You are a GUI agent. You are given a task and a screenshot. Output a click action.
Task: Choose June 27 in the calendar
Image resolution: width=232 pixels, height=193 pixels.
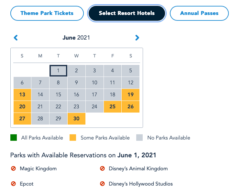[22, 119]
